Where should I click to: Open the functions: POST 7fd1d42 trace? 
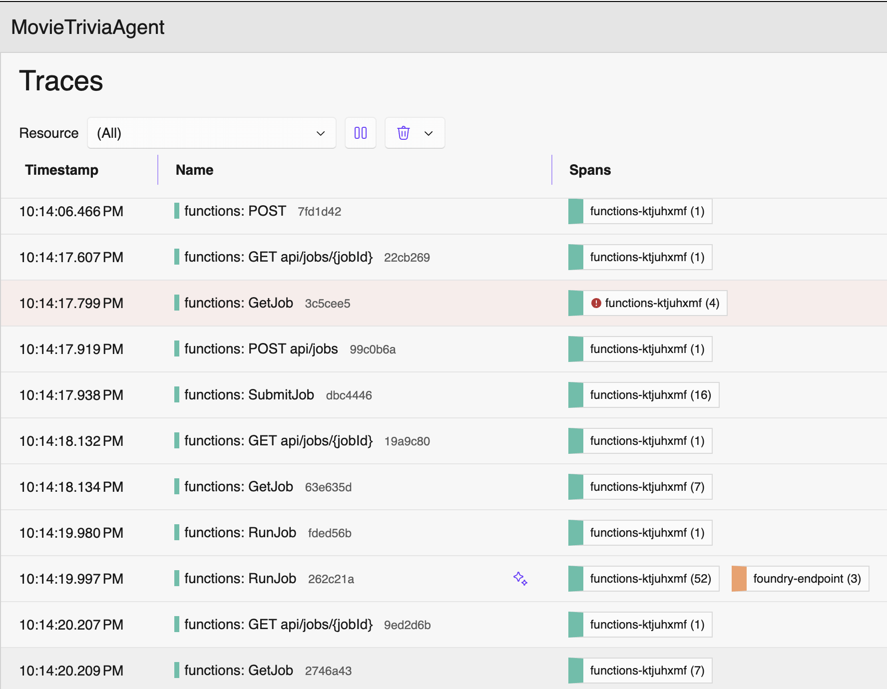click(235, 211)
